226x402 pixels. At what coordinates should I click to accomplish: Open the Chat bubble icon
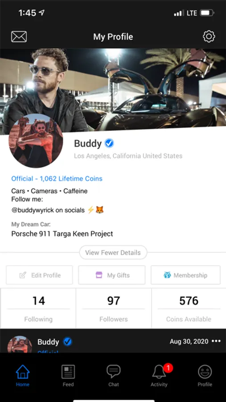coord(113,375)
